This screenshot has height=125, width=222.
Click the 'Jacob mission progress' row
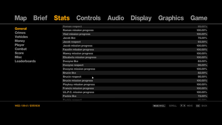135,46
